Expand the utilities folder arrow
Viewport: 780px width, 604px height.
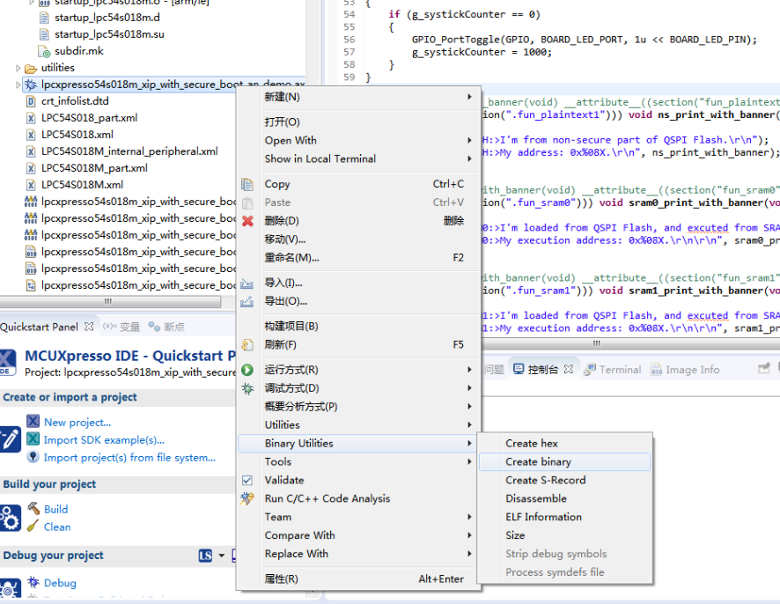(x=18, y=68)
